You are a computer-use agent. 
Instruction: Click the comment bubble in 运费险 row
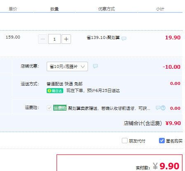point(158,108)
